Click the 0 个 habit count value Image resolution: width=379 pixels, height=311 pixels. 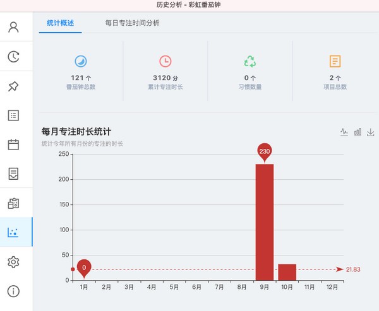point(250,78)
